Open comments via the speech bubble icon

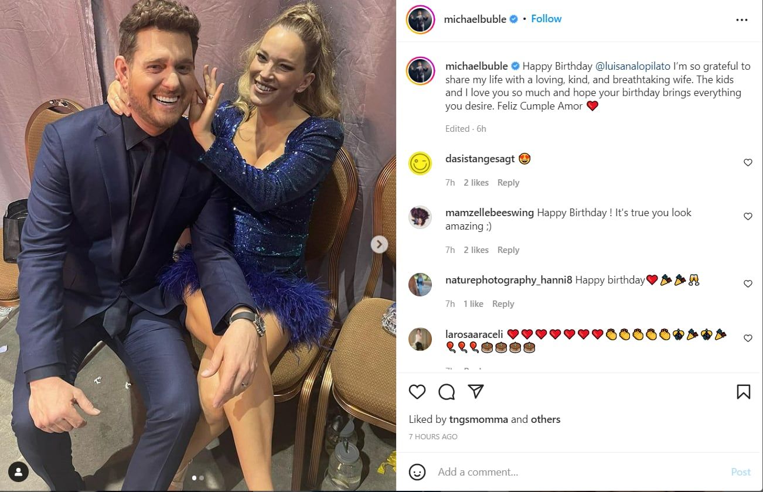(x=447, y=391)
